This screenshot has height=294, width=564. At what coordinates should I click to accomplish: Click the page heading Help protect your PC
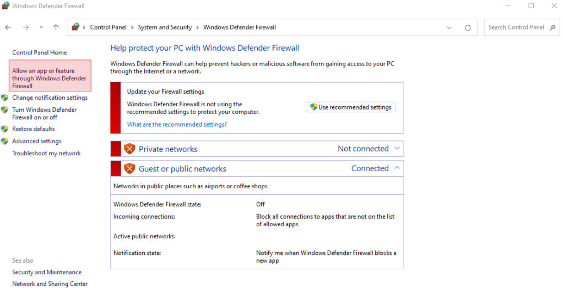(x=205, y=48)
